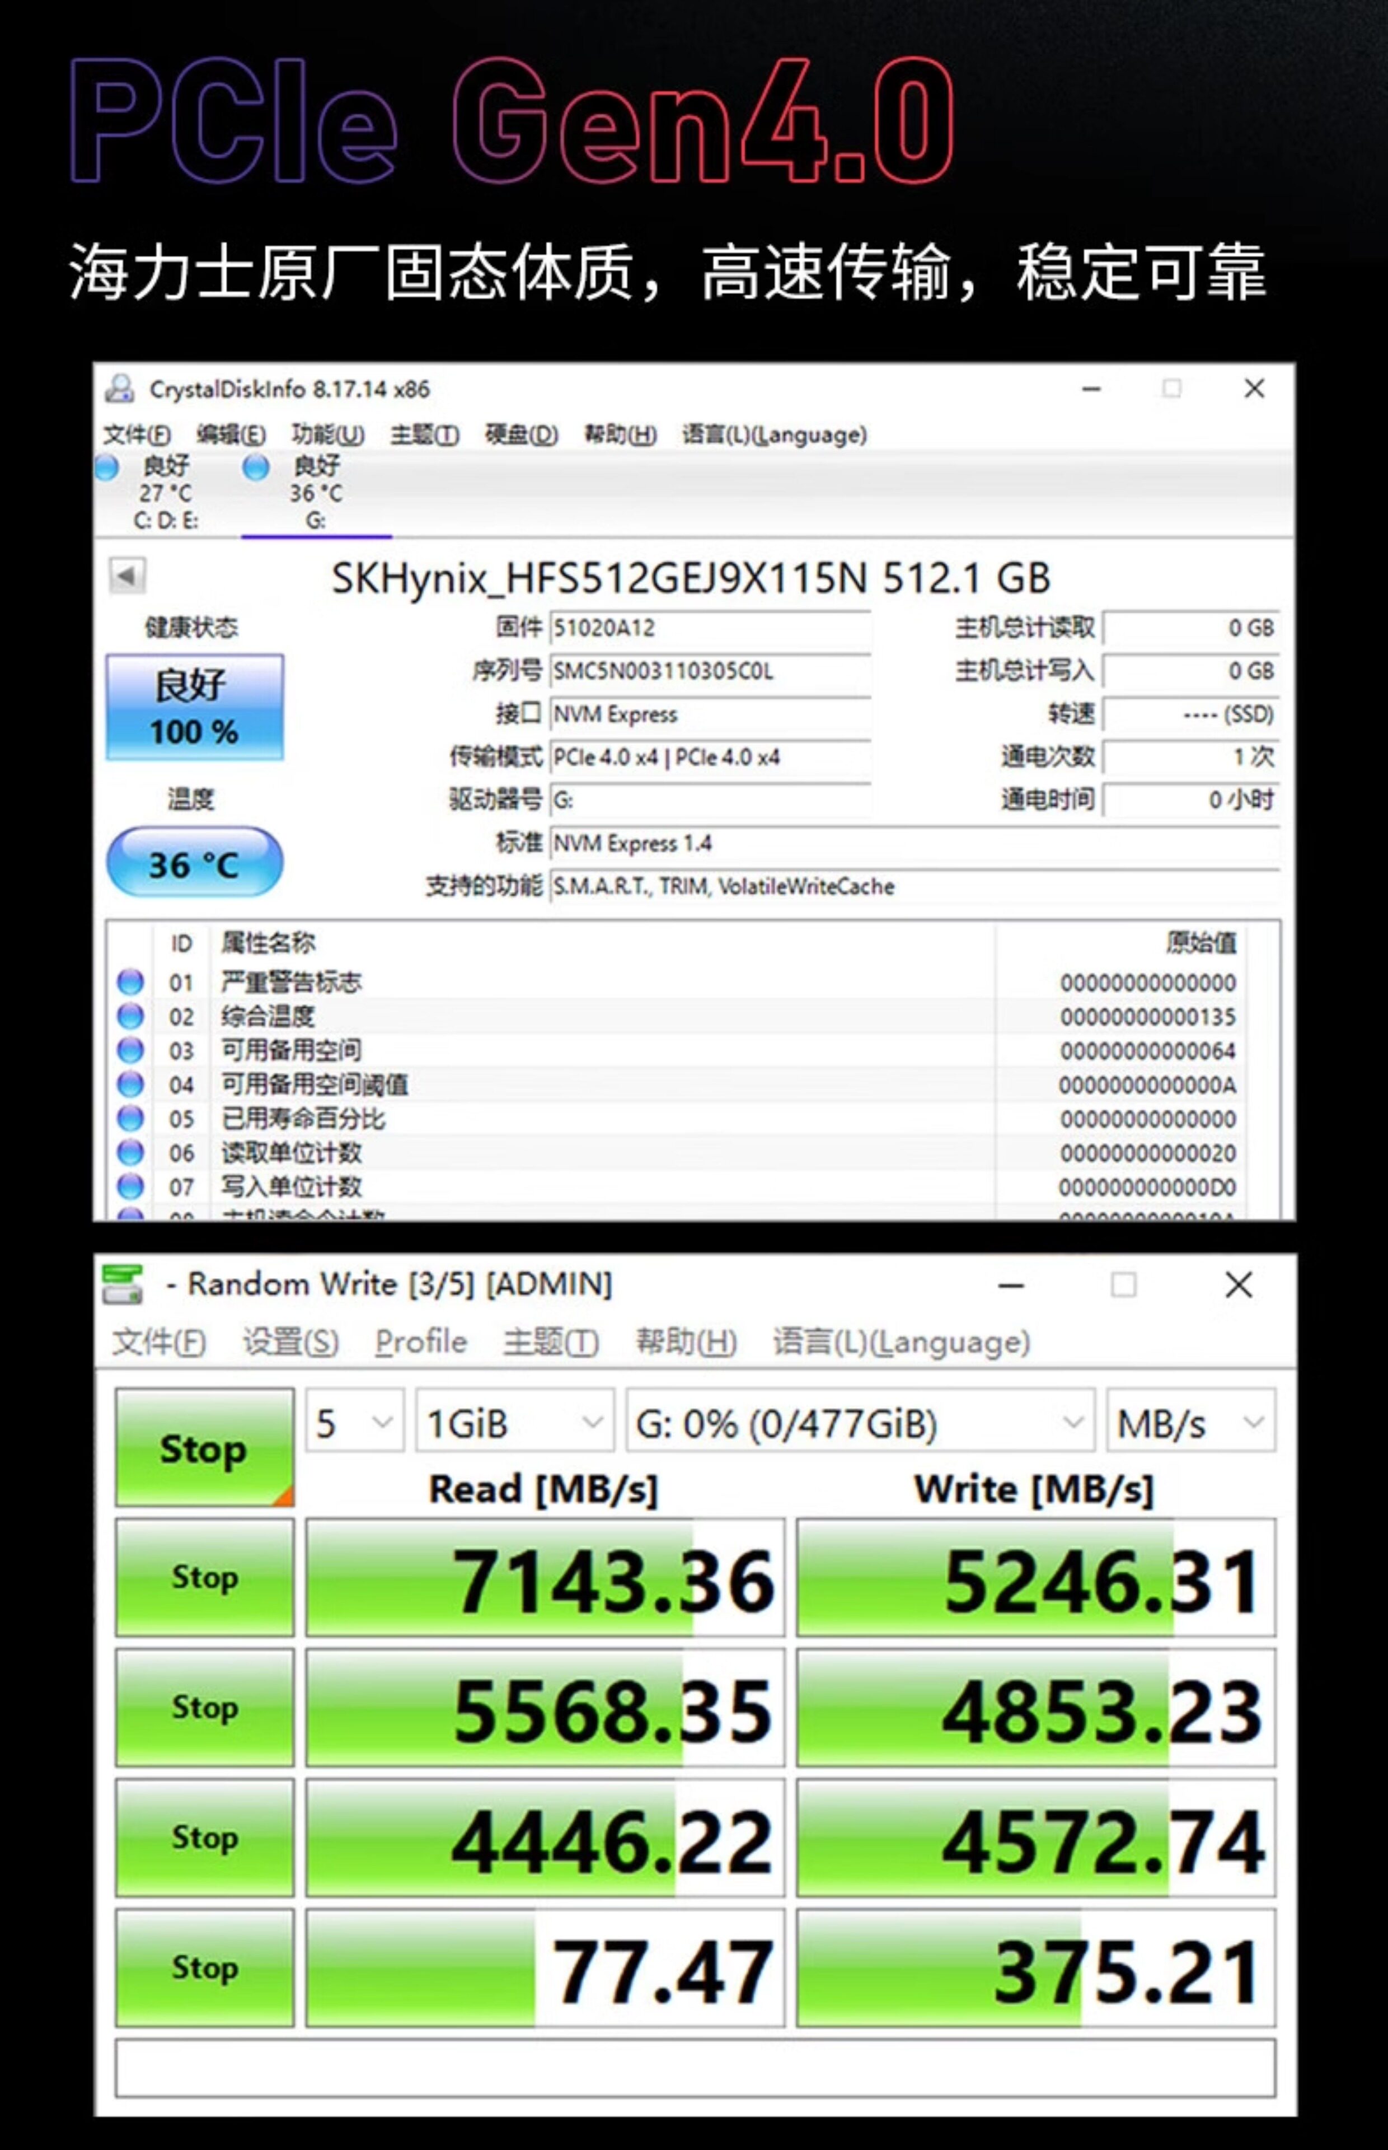Click the 36 °C temperature indicator
The image size is (1388, 2150).
(195, 863)
